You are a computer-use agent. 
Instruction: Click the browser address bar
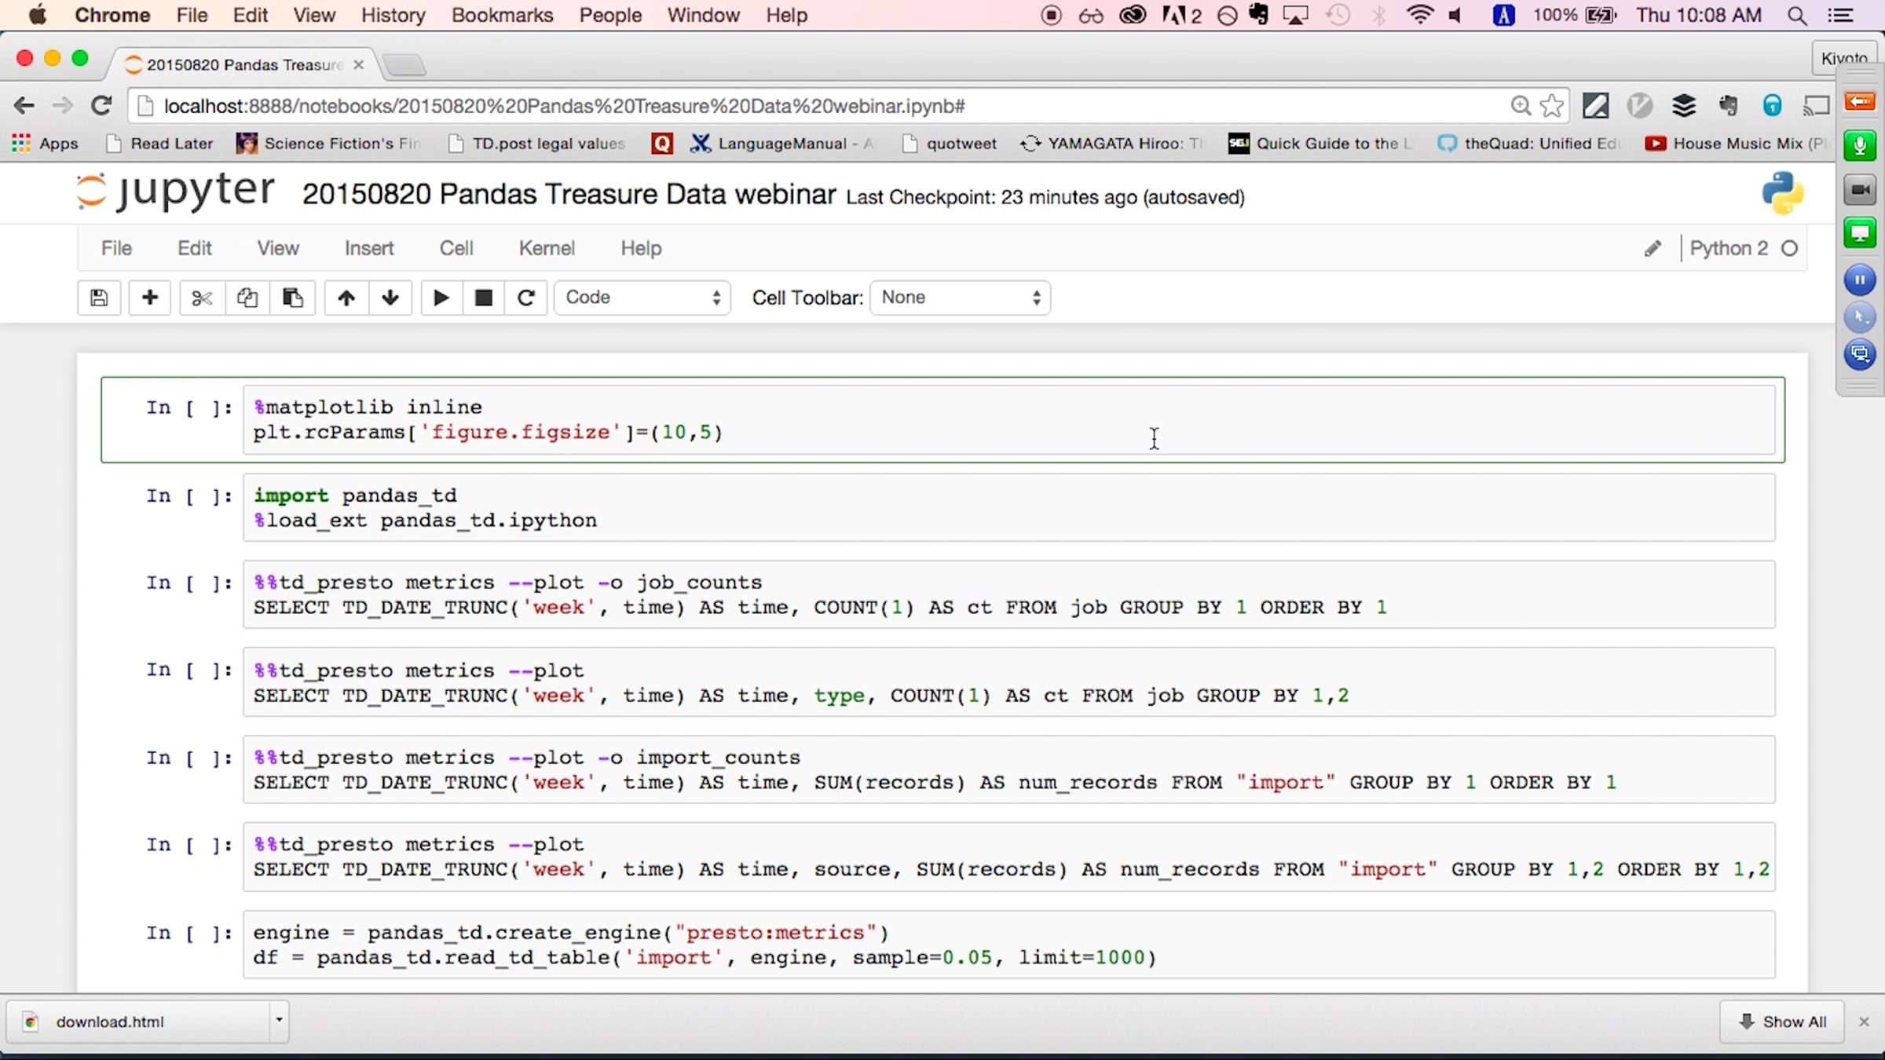[x=785, y=106]
